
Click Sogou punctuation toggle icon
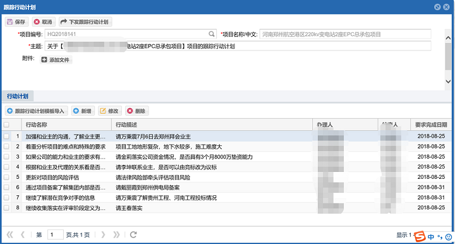[440, 237]
